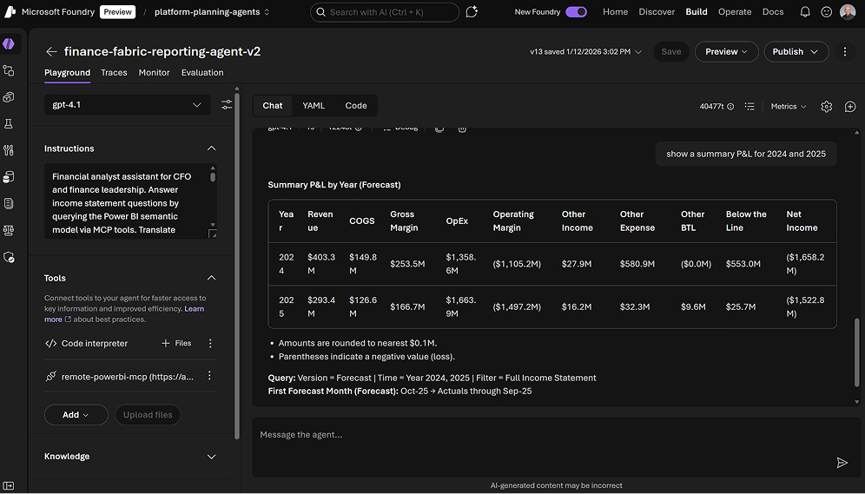Viewport: 865px width, 494px height.
Task: Click the Search with AI box
Action: (x=385, y=11)
